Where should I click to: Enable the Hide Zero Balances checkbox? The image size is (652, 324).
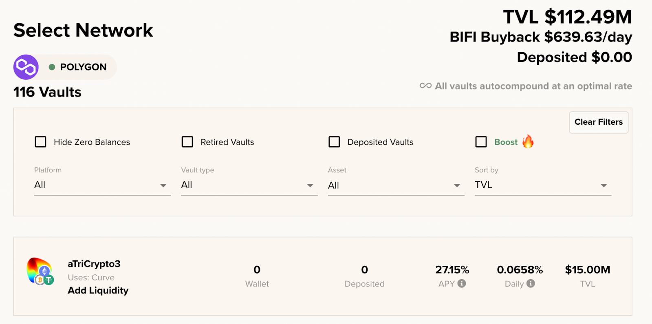tap(40, 142)
